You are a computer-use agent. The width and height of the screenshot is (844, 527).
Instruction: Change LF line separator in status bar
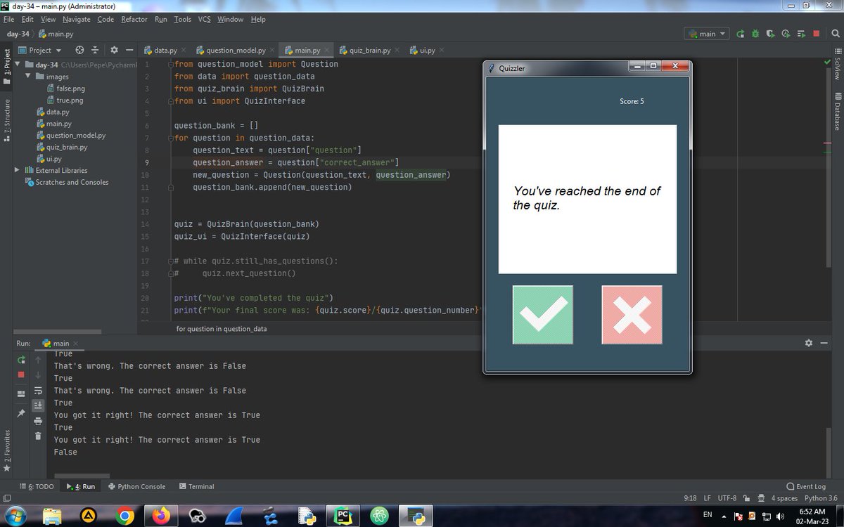click(708, 498)
